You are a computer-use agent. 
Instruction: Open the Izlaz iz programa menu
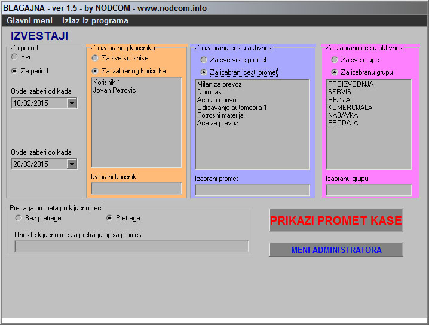(x=95, y=21)
